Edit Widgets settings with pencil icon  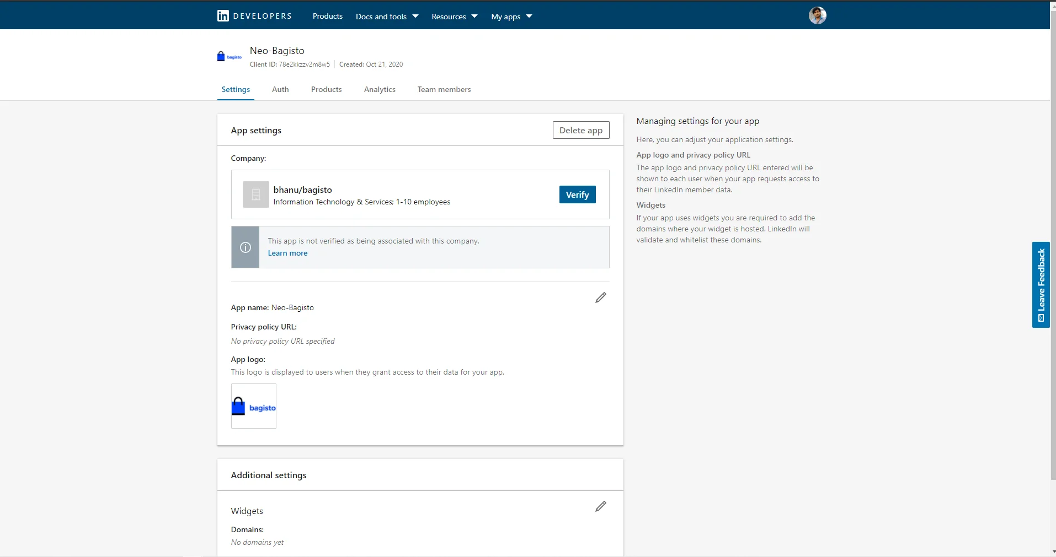tap(600, 506)
